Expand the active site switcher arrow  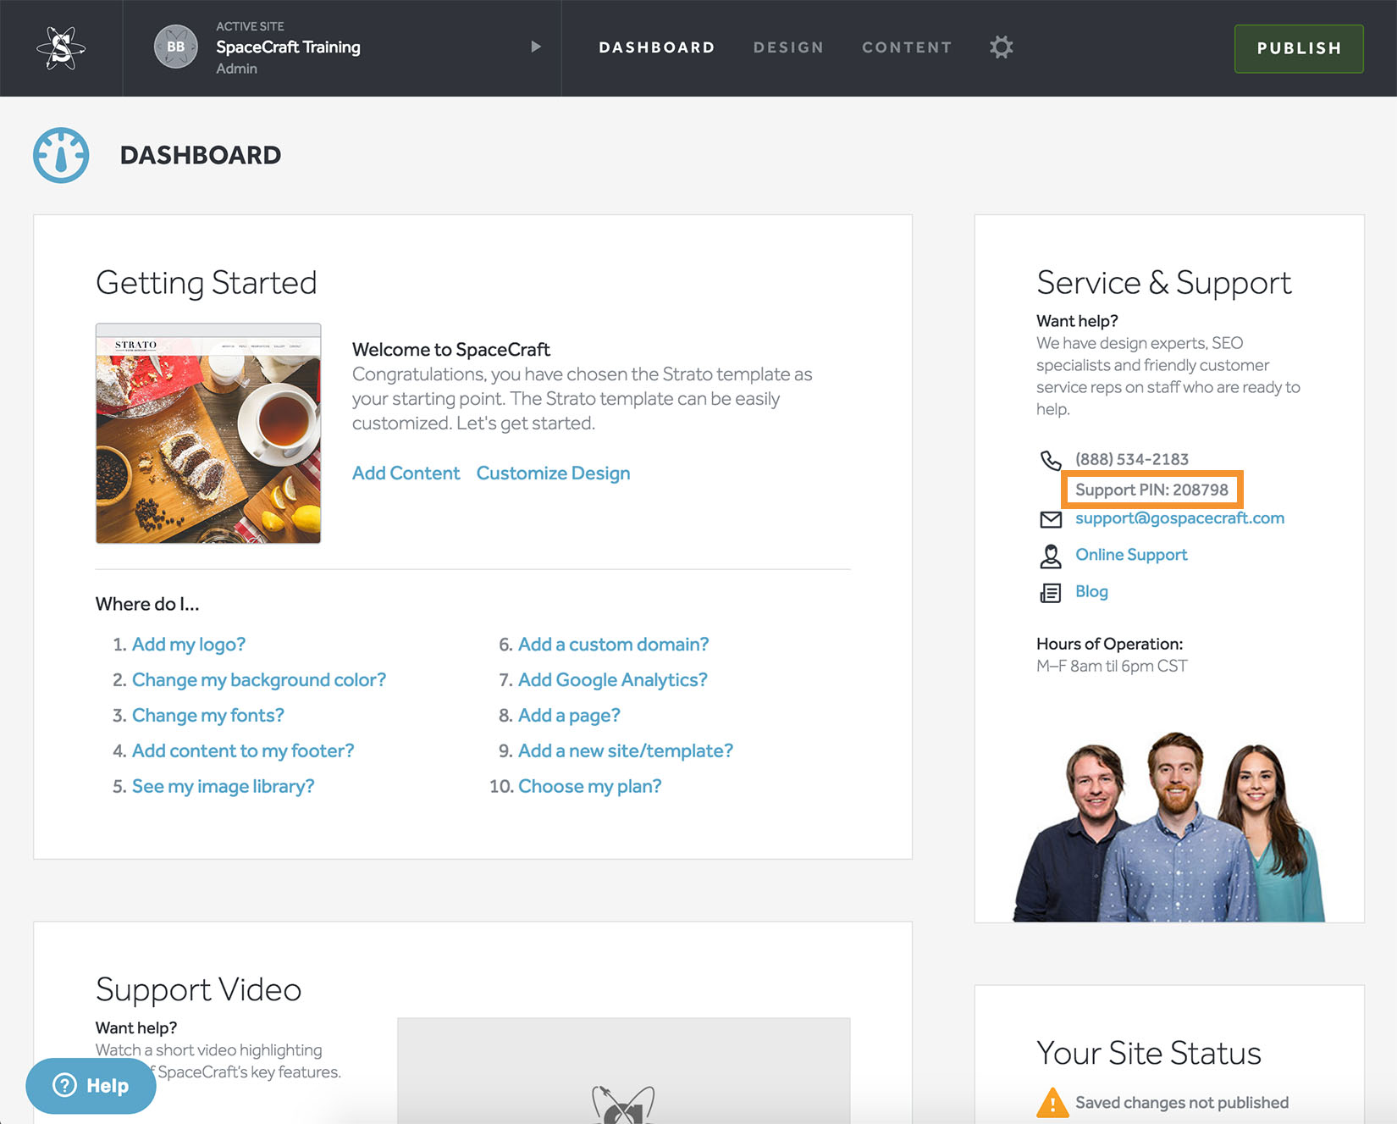(x=535, y=47)
